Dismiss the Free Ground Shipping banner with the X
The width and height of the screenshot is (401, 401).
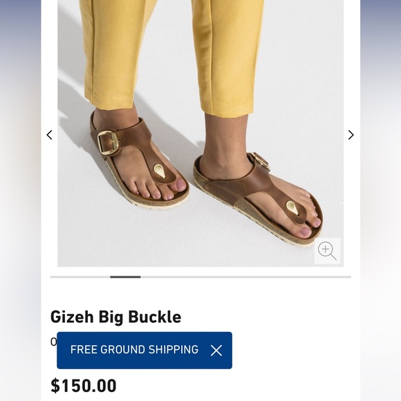pyautogui.click(x=216, y=351)
